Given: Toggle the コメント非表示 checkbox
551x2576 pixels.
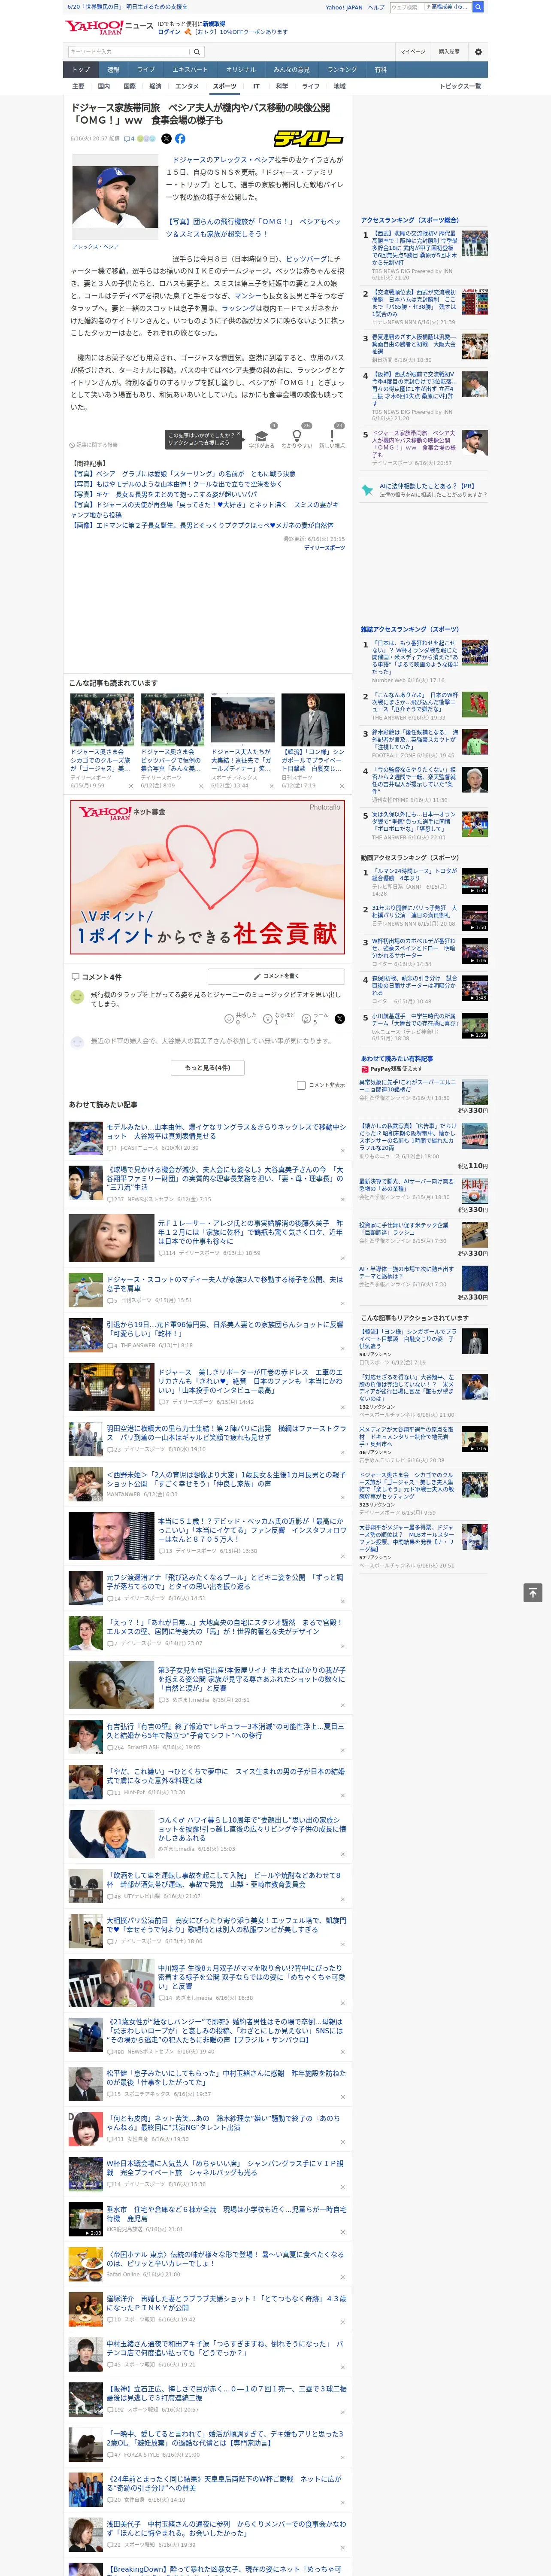Looking at the screenshot, I should coord(301,1085).
